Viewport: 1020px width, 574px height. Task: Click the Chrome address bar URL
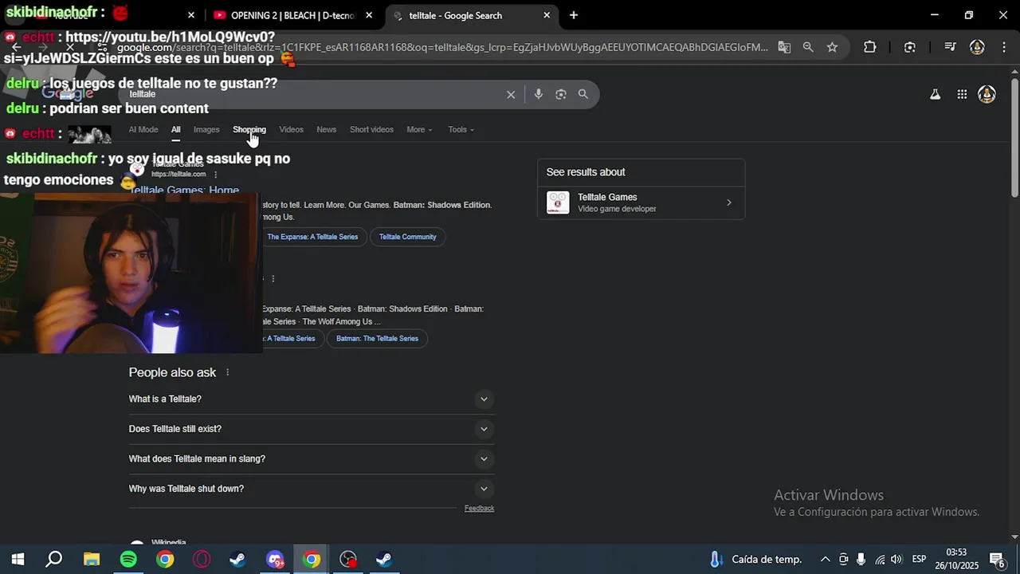[442, 47]
